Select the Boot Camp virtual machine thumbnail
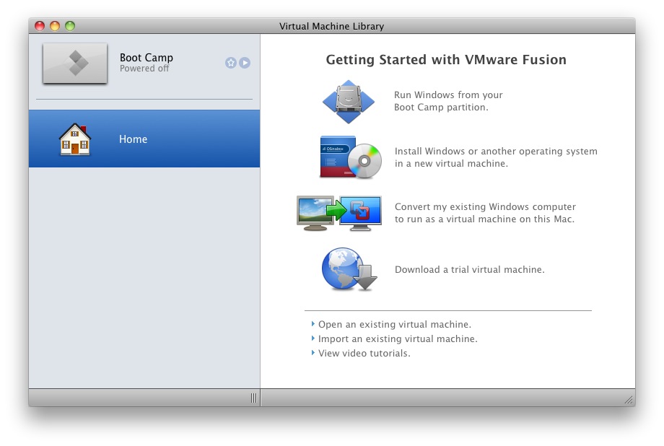 (x=75, y=63)
